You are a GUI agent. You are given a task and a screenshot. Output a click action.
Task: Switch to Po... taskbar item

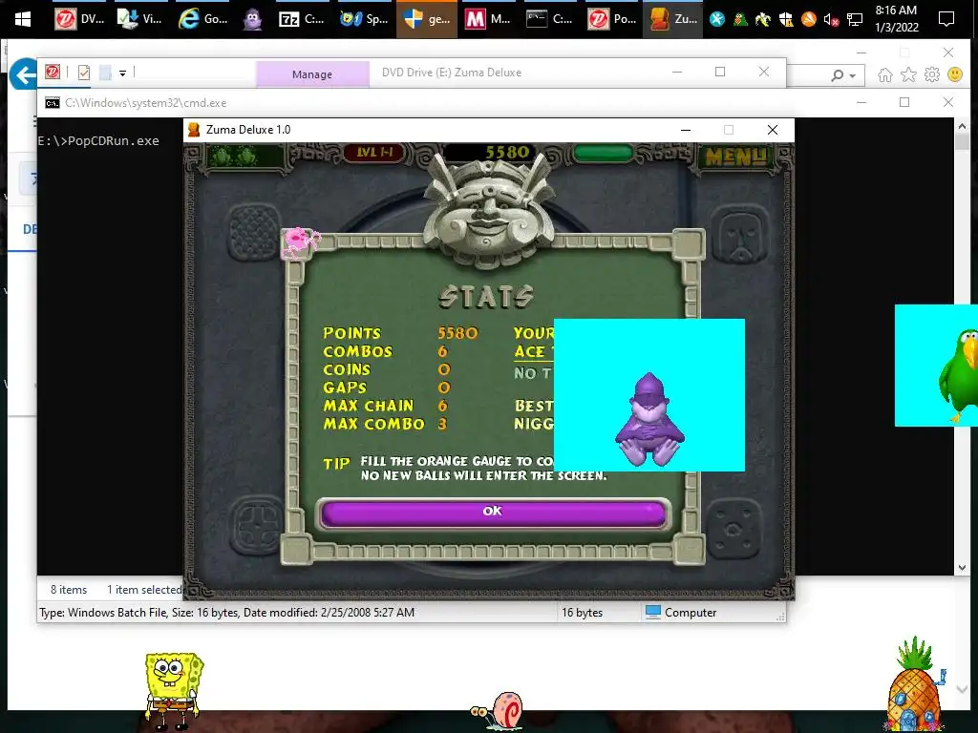612,19
